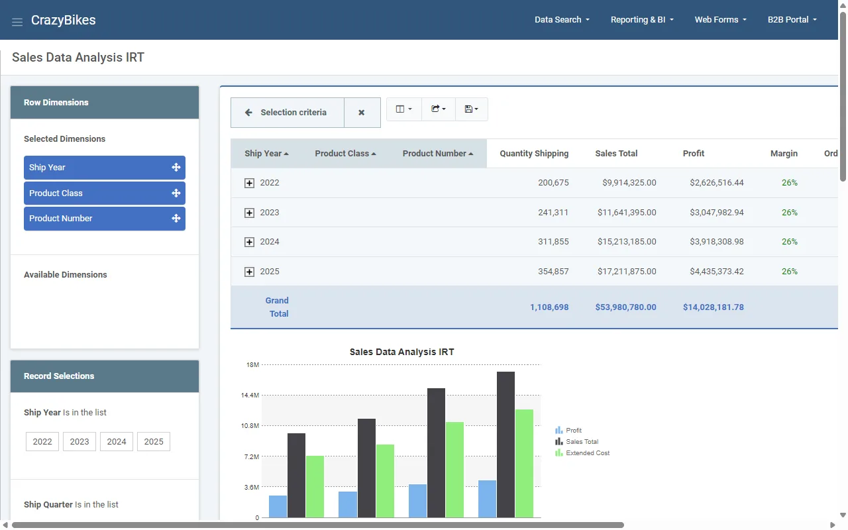
Task: Open the column layout icon dropdown
Action: click(404, 109)
